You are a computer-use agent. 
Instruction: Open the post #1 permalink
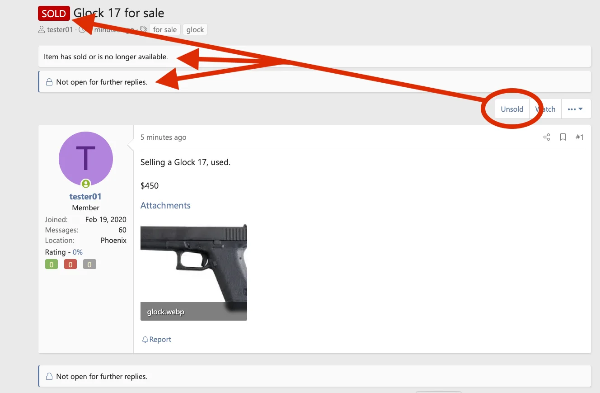(x=580, y=137)
